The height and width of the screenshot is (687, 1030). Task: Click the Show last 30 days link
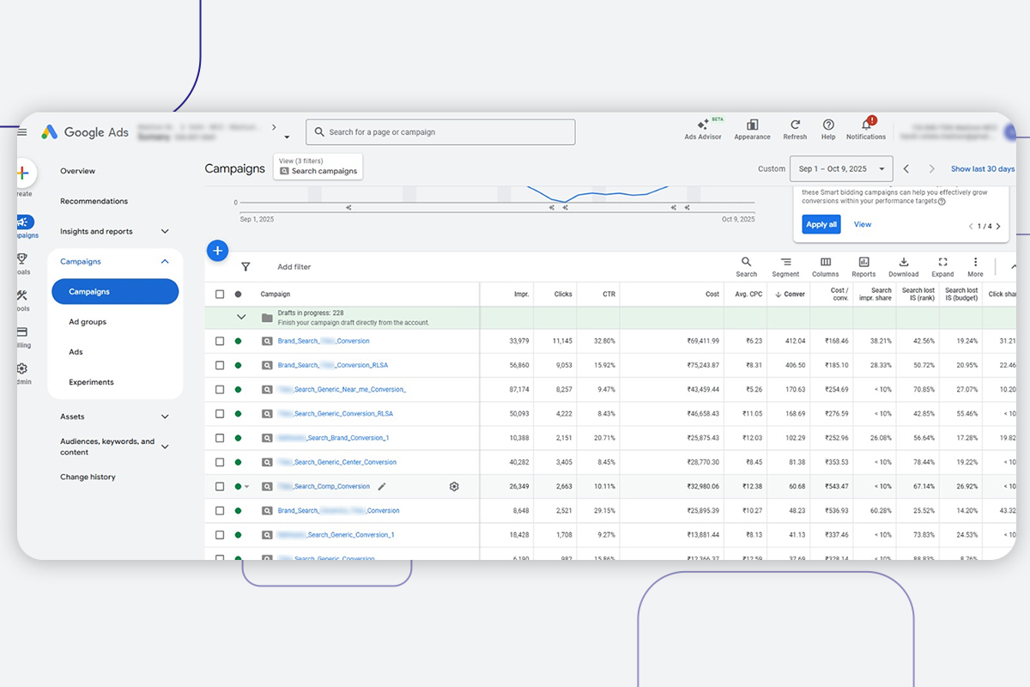[x=982, y=168]
